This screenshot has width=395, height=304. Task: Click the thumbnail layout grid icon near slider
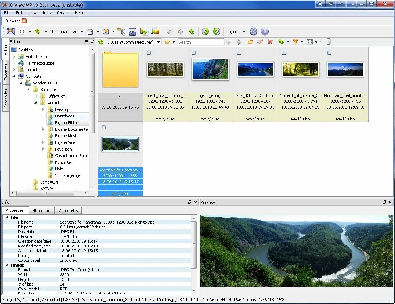pos(310,42)
